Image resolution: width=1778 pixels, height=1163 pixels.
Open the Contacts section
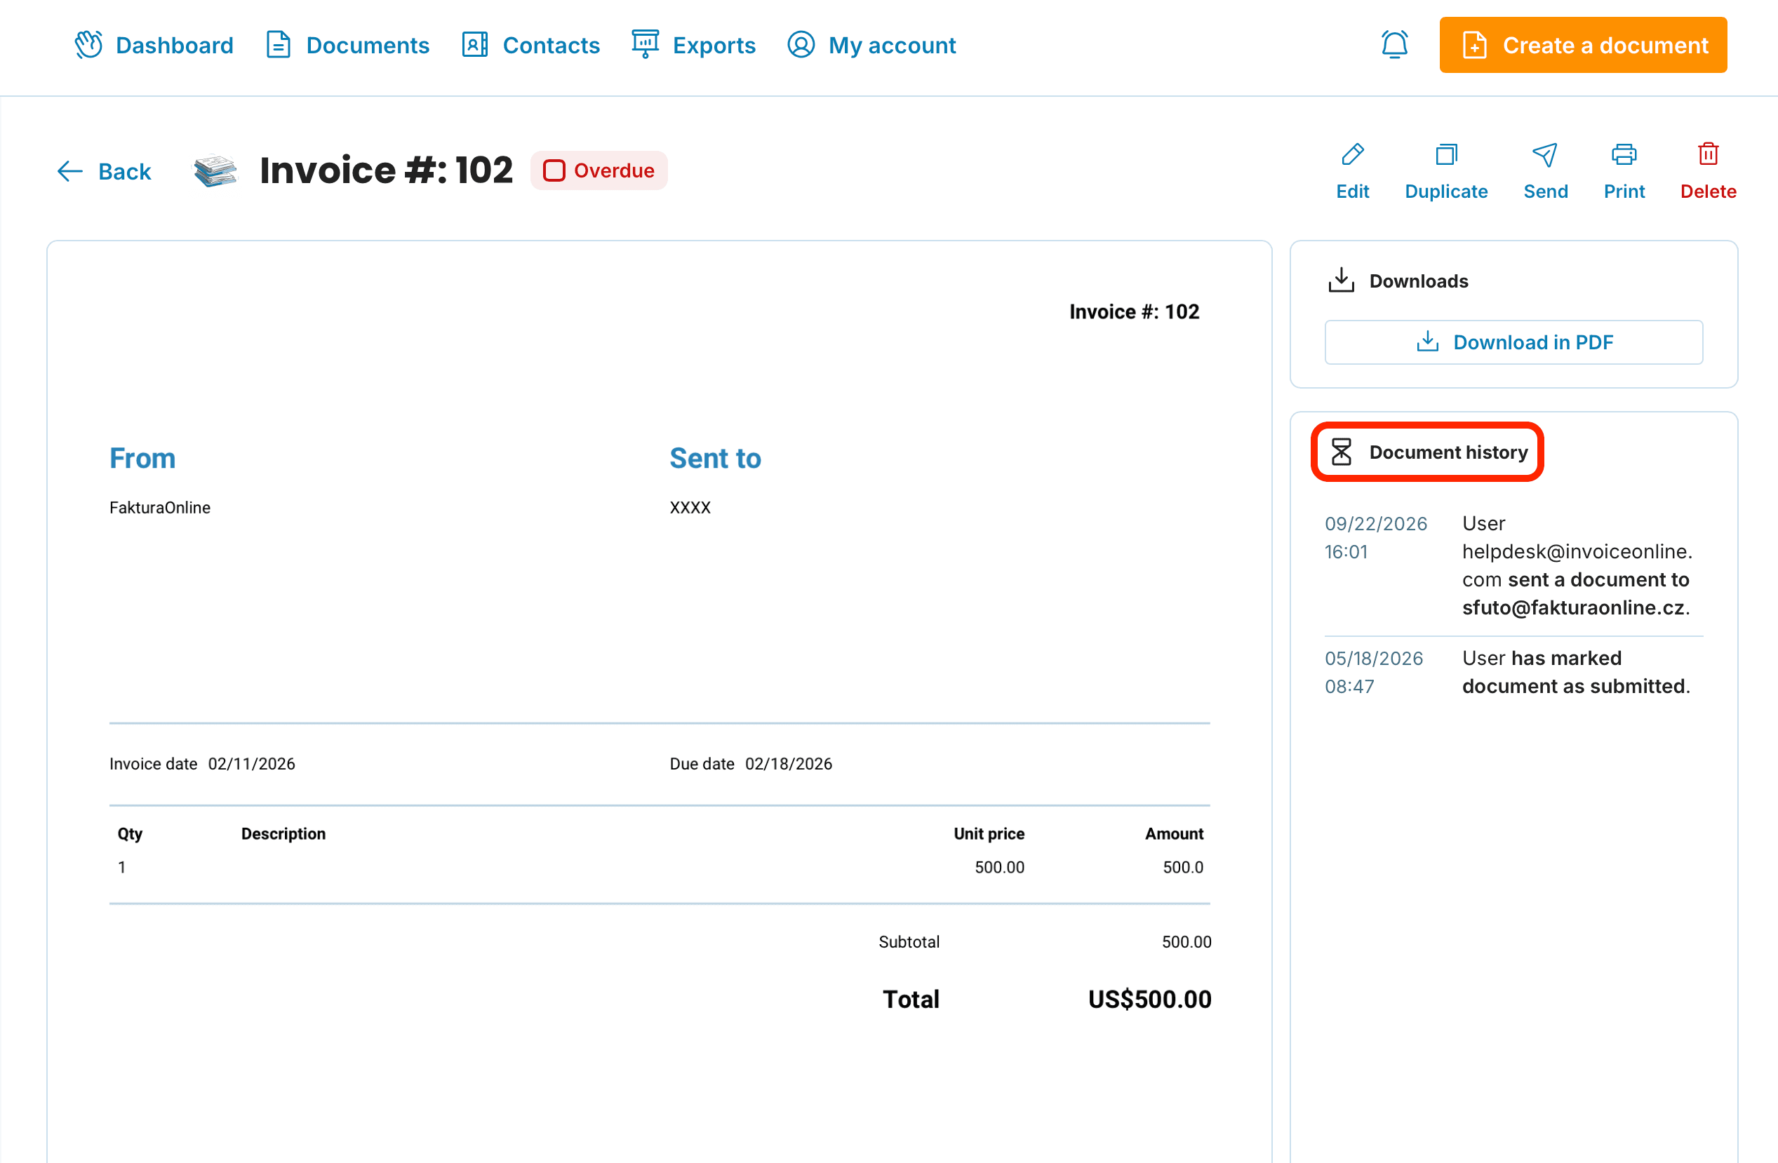point(531,45)
